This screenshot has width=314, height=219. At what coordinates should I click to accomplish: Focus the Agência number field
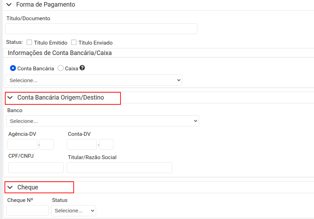click(x=22, y=144)
